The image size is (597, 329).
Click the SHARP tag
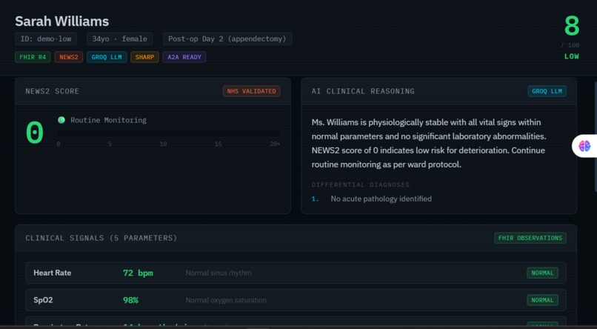[x=144, y=57]
